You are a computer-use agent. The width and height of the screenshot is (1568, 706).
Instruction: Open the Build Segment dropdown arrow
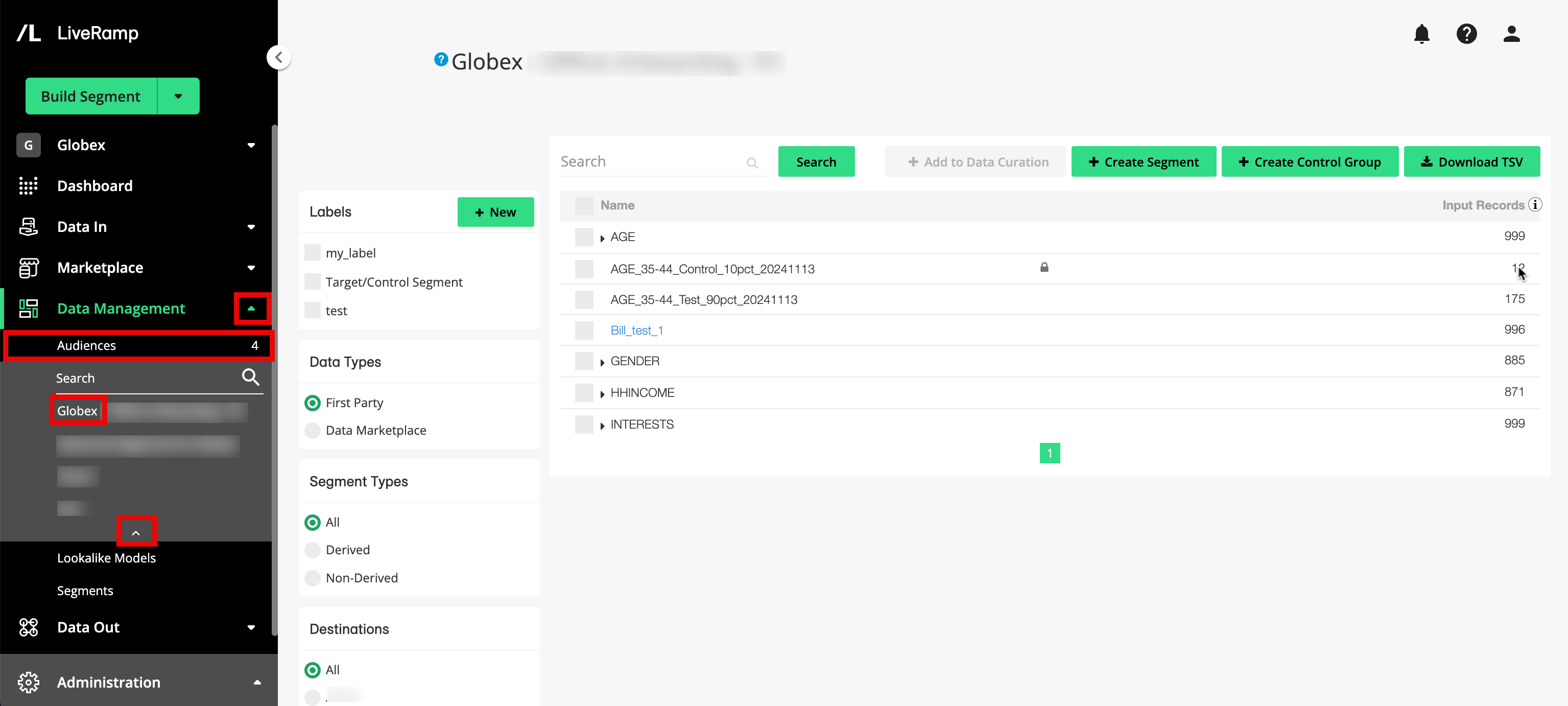[178, 96]
